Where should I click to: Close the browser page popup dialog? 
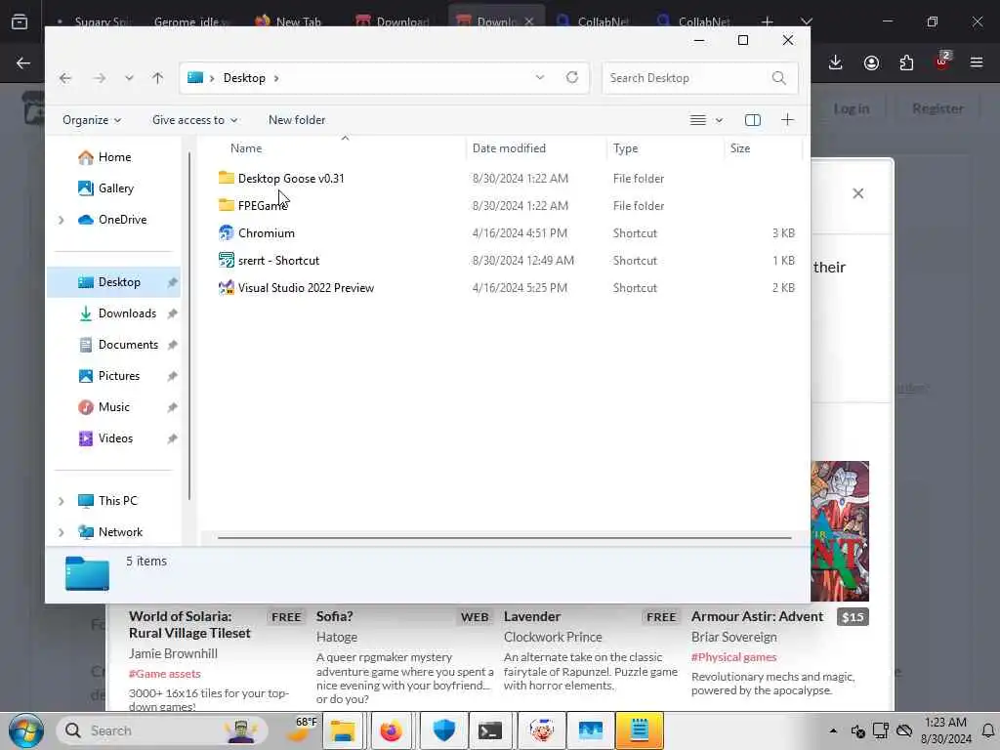(857, 193)
